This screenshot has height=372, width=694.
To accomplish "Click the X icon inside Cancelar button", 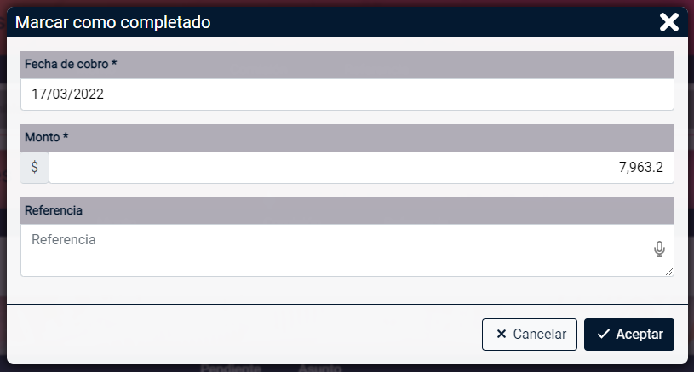I will click(501, 334).
